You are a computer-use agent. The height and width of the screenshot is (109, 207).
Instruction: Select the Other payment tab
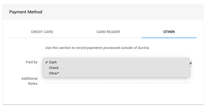click(169, 32)
